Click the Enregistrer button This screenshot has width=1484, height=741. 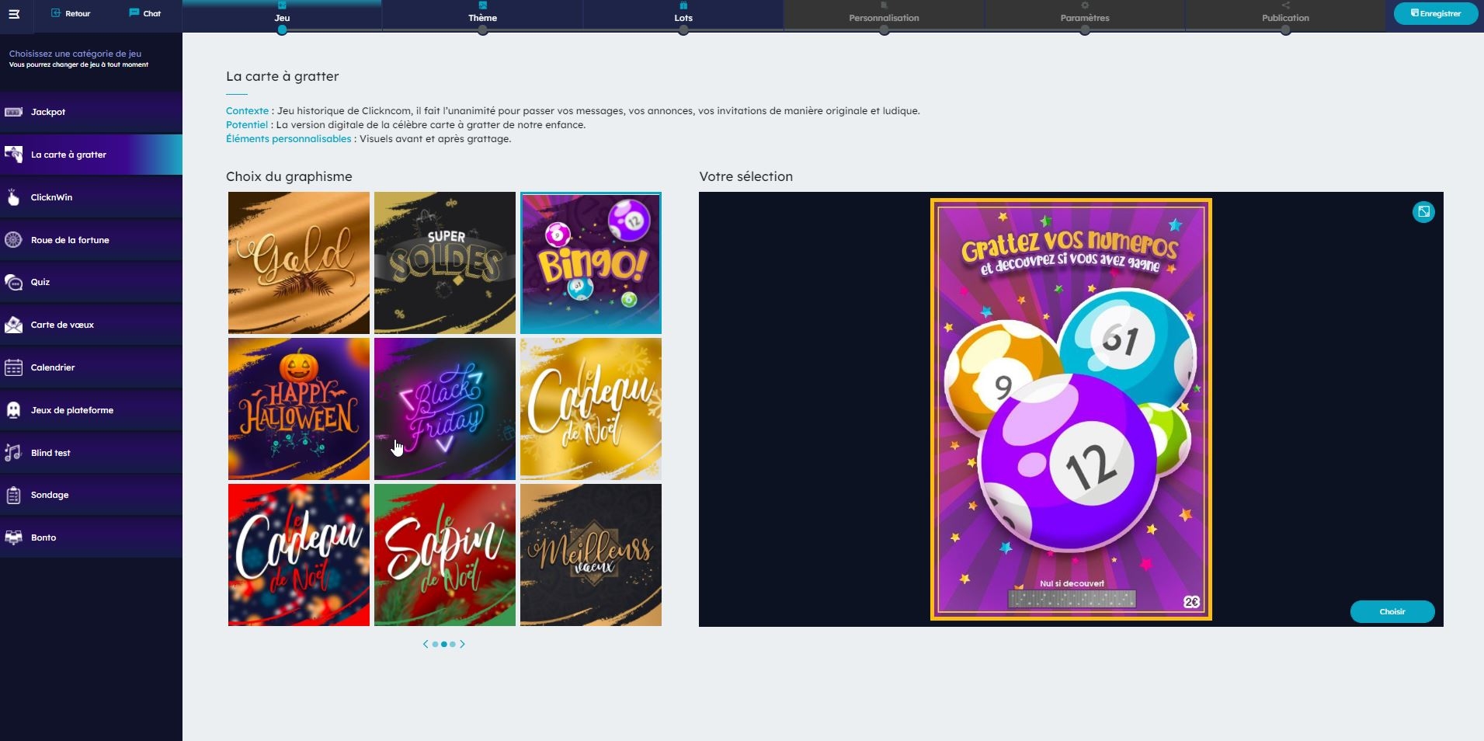(1435, 13)
